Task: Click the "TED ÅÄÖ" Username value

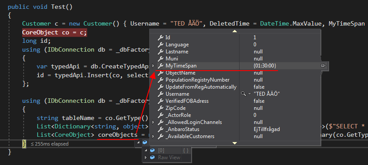Action: pyautogui.click(x=267, y=94)
